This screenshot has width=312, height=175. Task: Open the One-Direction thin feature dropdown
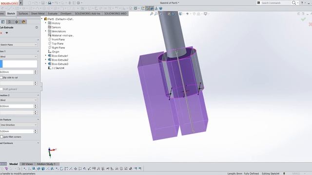pyautogui.click(x=19, y=125)
